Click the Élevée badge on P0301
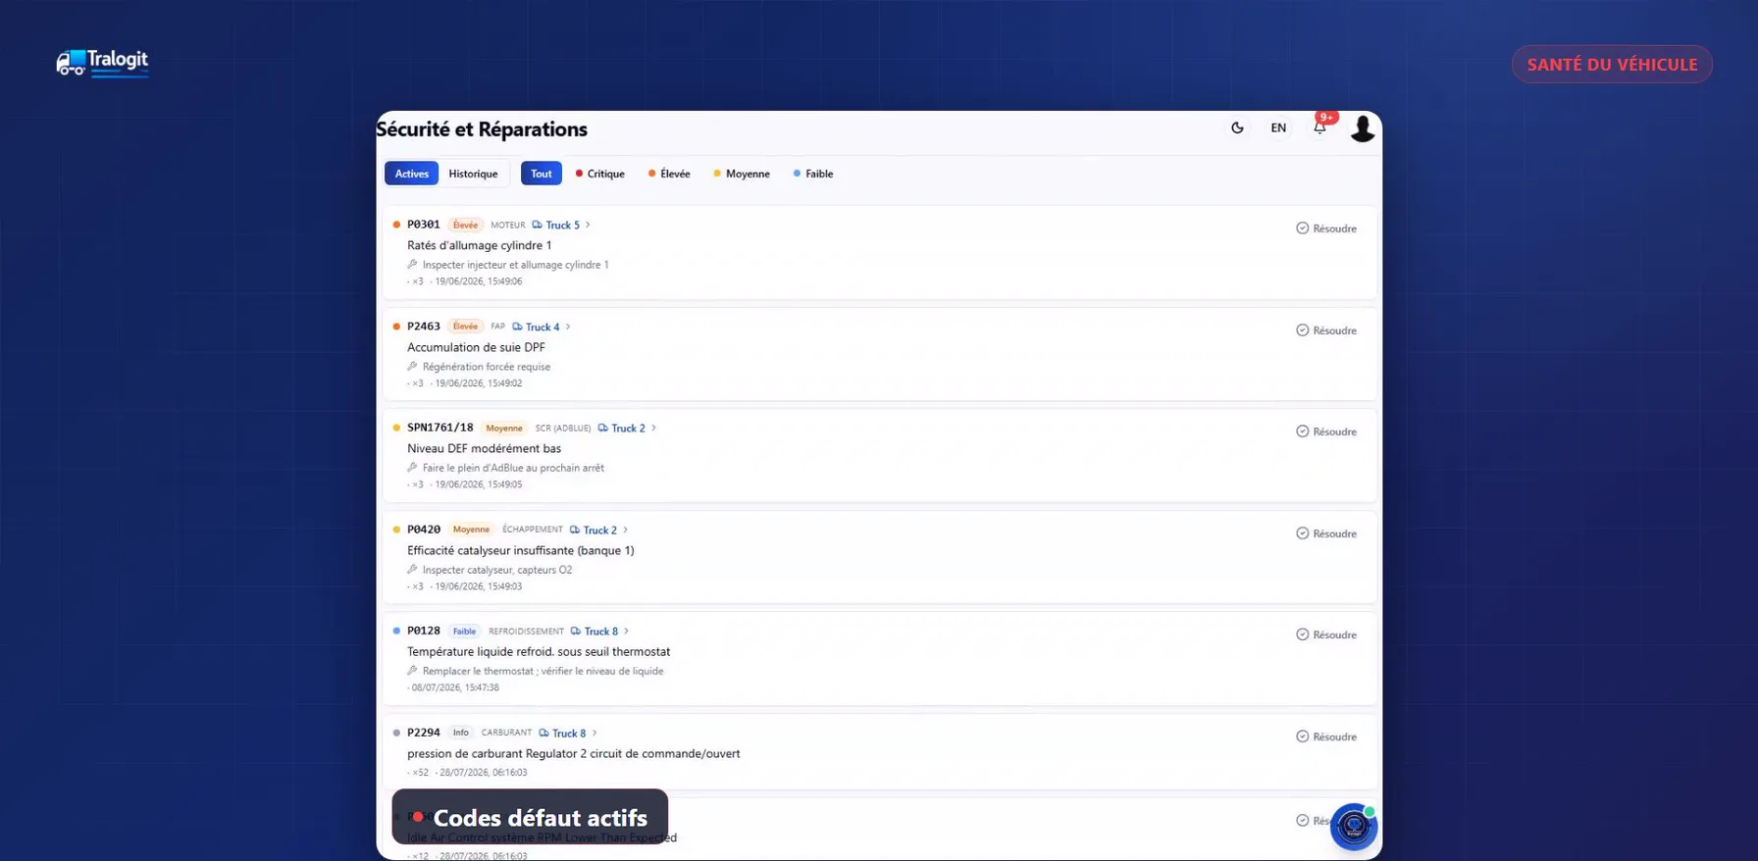 (465, 225)
